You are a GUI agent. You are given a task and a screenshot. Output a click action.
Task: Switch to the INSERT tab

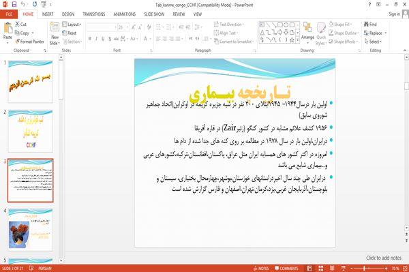tap(48, 14)
